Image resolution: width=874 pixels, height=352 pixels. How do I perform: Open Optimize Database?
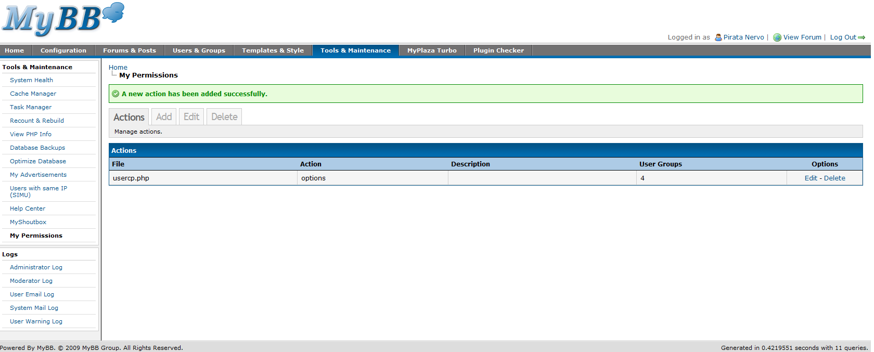click(38, 161)
